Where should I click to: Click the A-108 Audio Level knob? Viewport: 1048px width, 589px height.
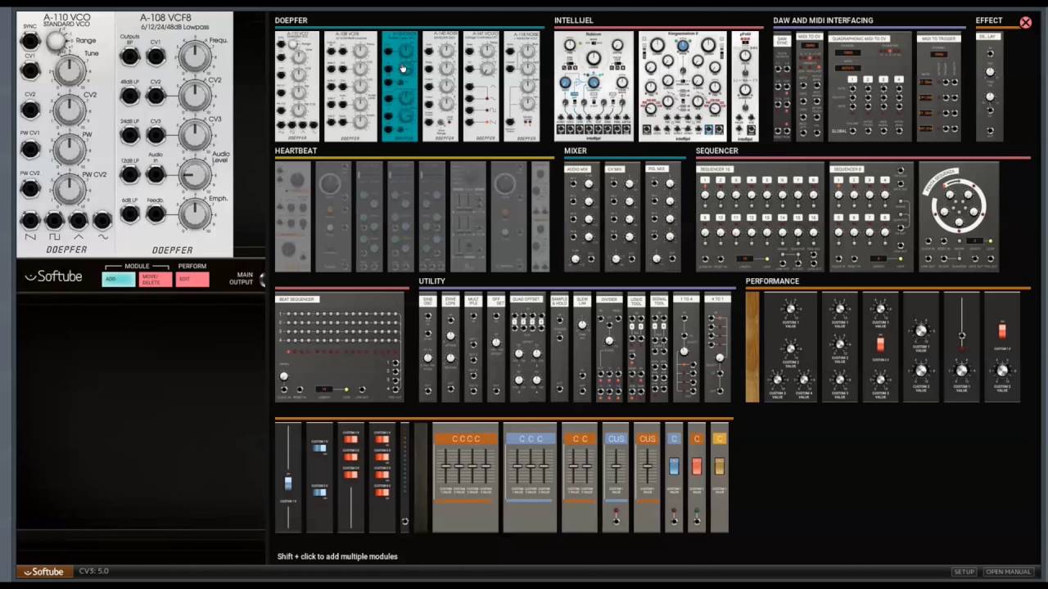[194, 173]
